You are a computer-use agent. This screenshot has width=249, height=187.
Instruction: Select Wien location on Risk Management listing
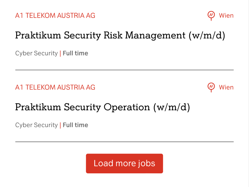pyautogui.click(x=226, y=16)
